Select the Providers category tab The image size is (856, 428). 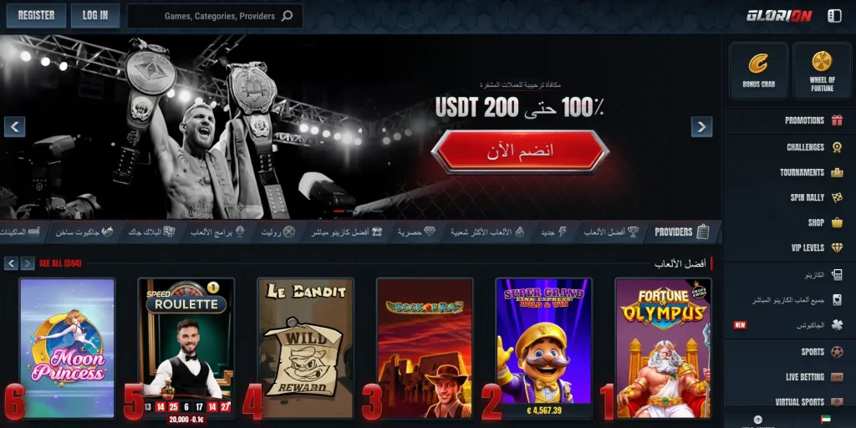[x=682, y=232]
